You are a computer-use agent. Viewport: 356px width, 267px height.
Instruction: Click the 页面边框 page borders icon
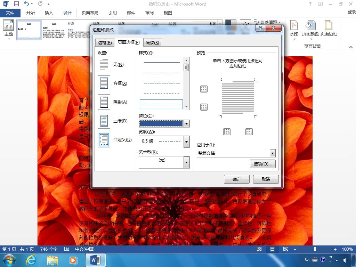coord(329,29)
